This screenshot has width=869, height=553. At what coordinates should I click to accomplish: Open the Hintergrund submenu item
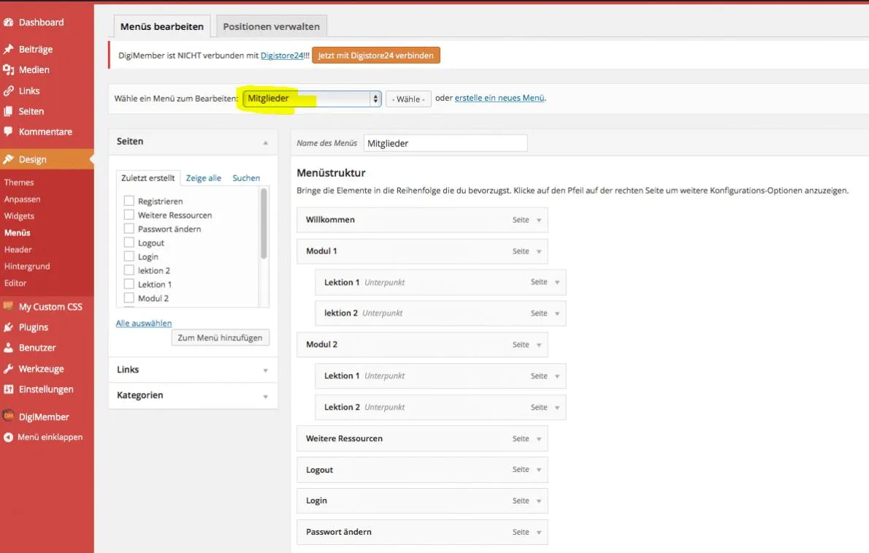coord(27,266)
